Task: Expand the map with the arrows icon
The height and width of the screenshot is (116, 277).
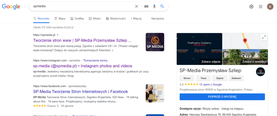Action: [x=264, y=37]
